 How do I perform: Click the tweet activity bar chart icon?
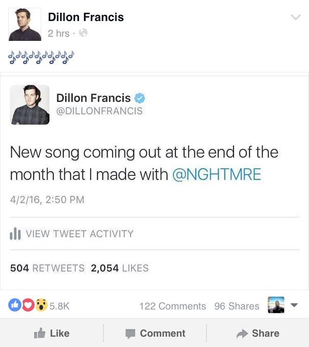15,234
